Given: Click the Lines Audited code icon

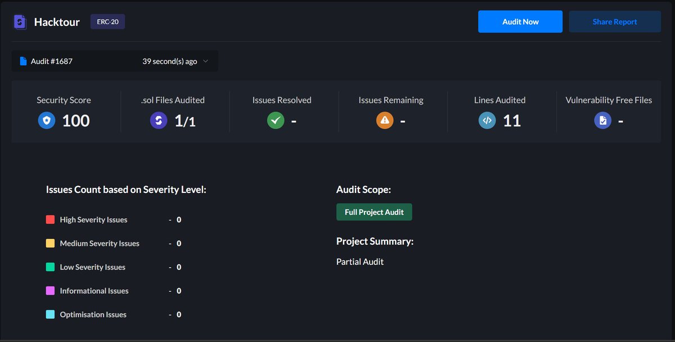Looking at the screenshot, I should [x=487, y=120].
